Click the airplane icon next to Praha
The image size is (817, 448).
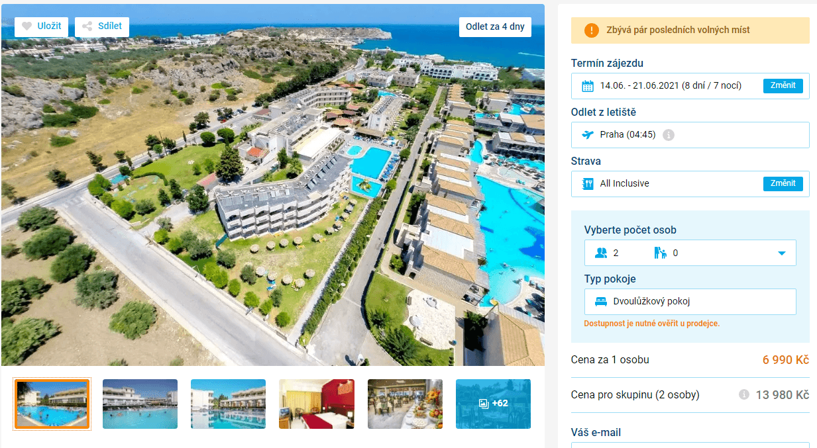tap(588, 135)
